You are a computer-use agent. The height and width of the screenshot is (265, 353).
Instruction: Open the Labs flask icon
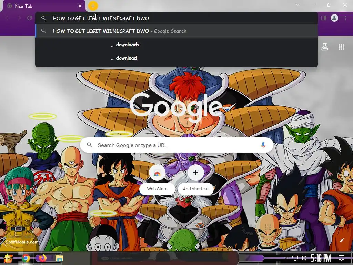[x=325, y=47]
